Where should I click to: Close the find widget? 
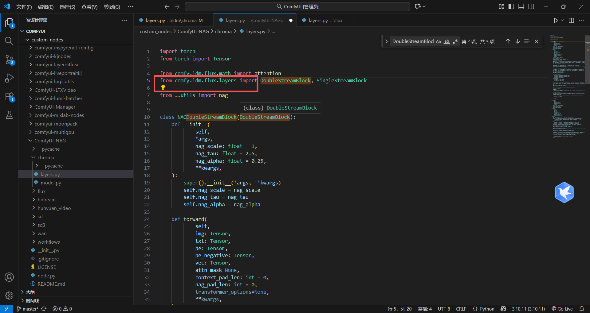coord(536,41)
